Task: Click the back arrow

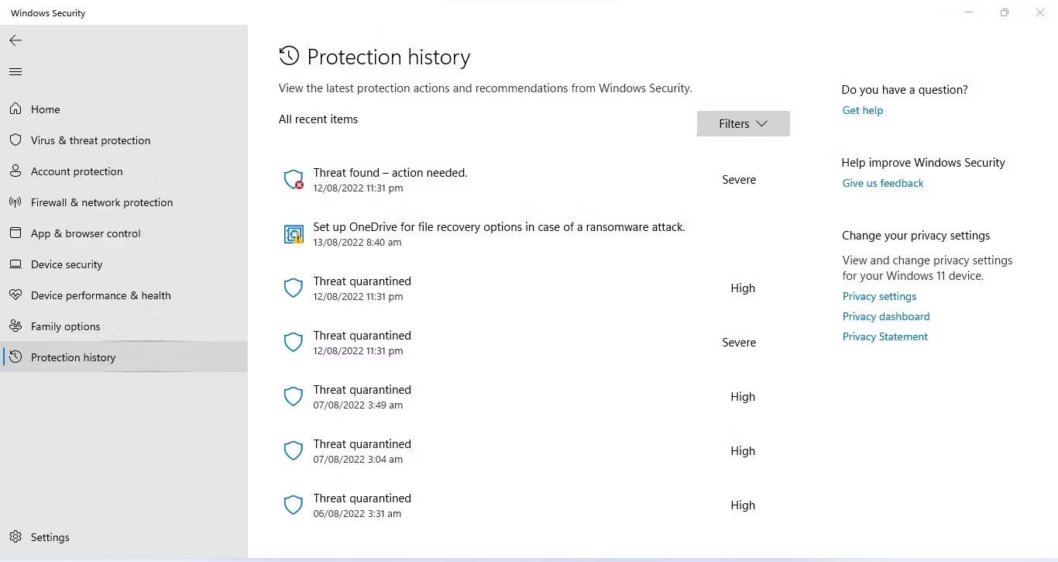Action: [x=15, y=40]
